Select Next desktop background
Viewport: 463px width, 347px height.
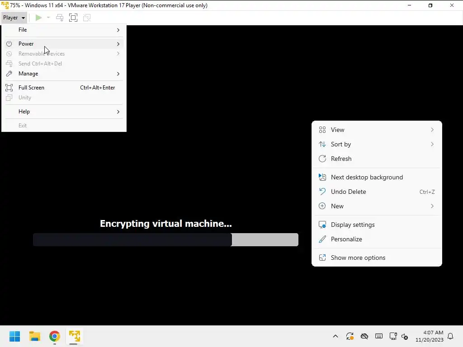(x=377, y=177)
